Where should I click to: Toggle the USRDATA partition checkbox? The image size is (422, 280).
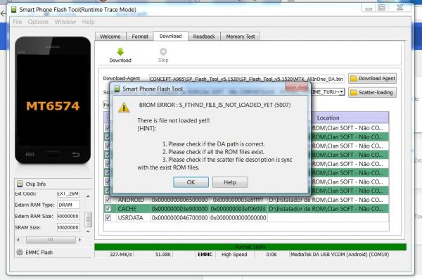[108, 217]
